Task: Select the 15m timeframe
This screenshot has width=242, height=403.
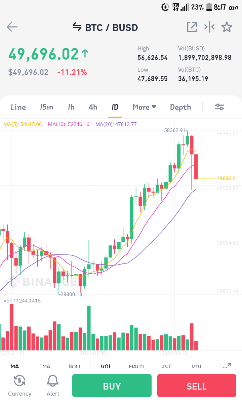Action: pos(46,107)
